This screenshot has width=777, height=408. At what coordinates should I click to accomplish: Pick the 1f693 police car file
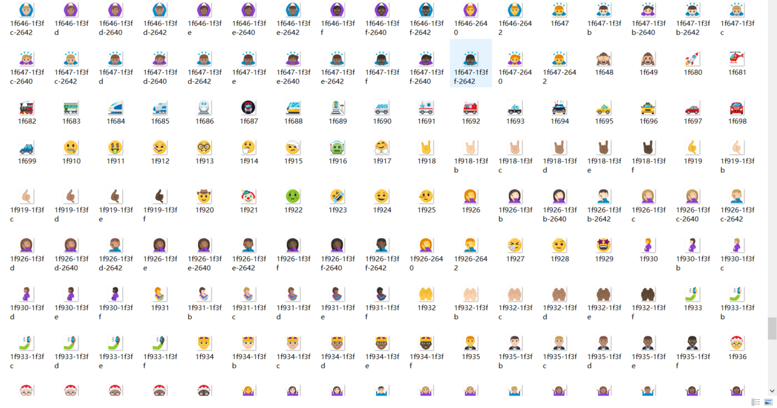pos(515,113)
